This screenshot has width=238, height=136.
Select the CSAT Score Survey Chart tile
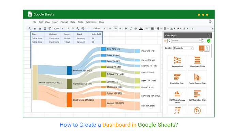click(177, 96)
